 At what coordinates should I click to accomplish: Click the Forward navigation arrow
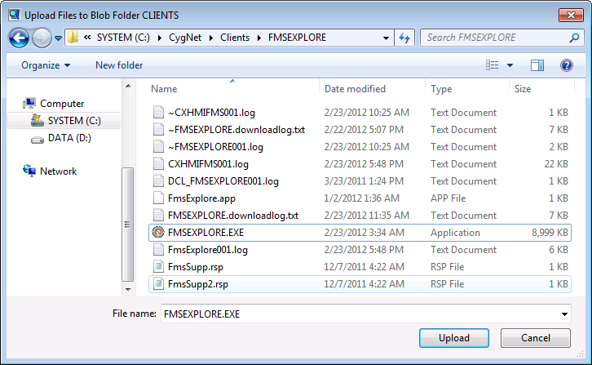pyautogui.click(x=42, y=38)
